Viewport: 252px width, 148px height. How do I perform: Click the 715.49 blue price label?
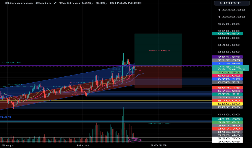pyautogui.click(x=227, y=63)
